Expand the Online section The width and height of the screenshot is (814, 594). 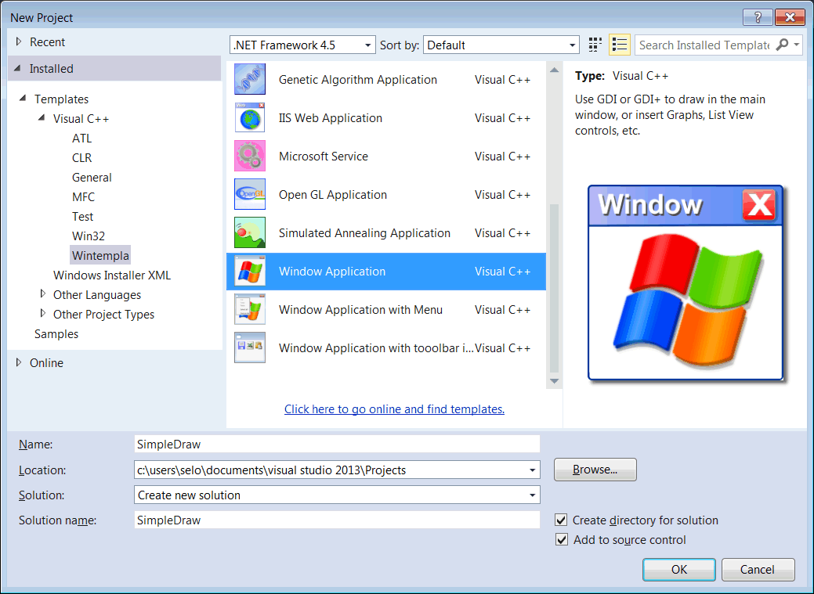(19, 362)
